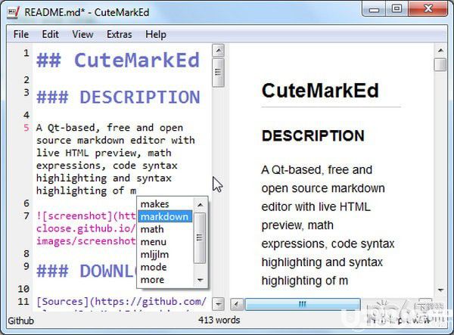Image resolution: width=454 pixels, height=335 pixels.
Task: Open the View menu
Action: coord(82,35)
